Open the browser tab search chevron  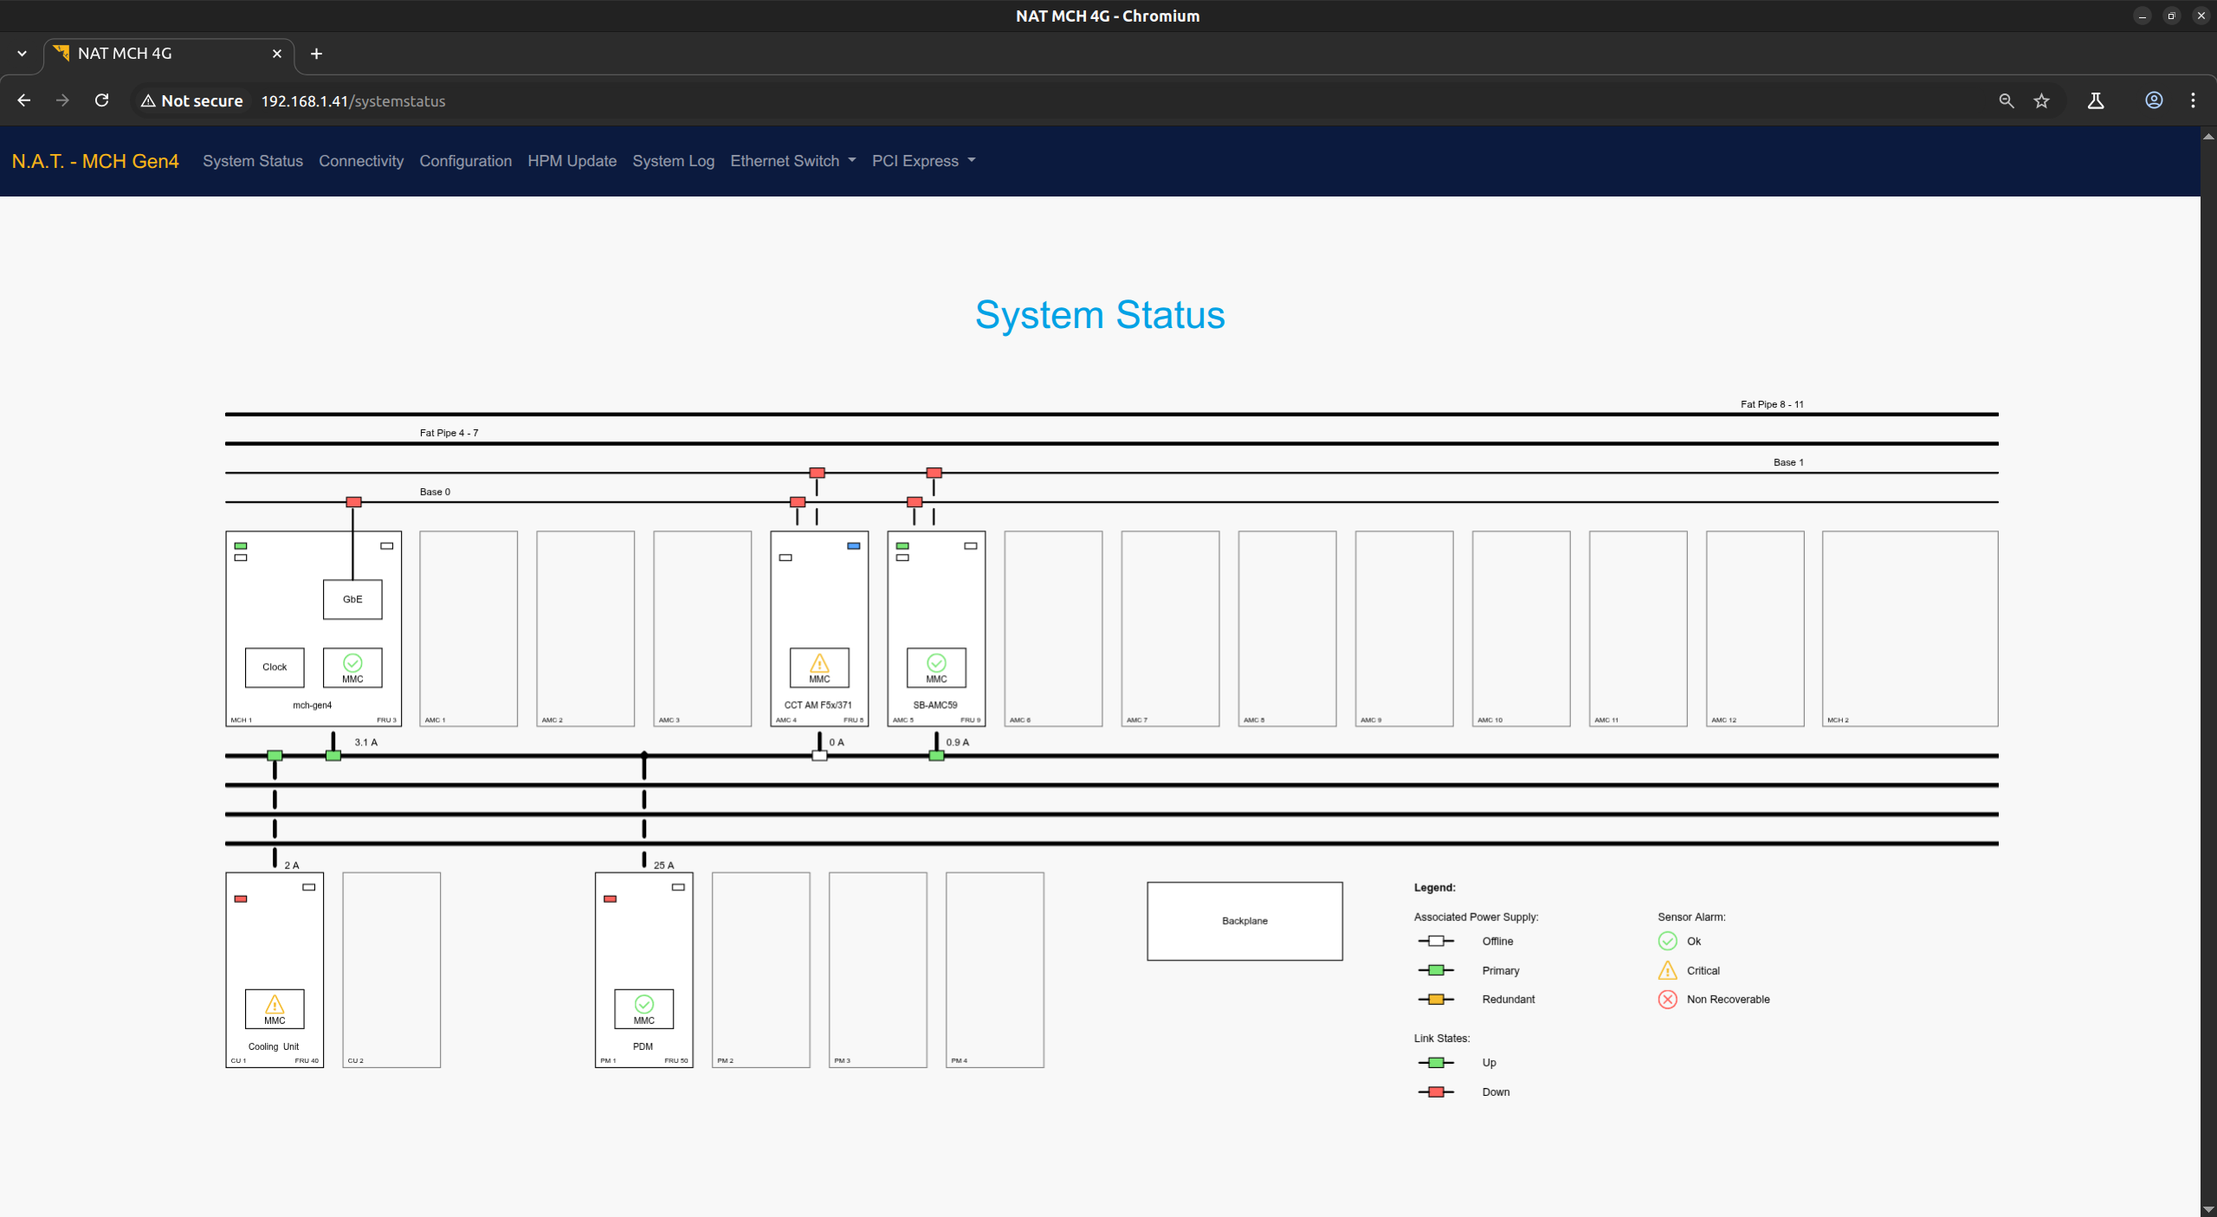pyautogui.click(x=22, y=54)
